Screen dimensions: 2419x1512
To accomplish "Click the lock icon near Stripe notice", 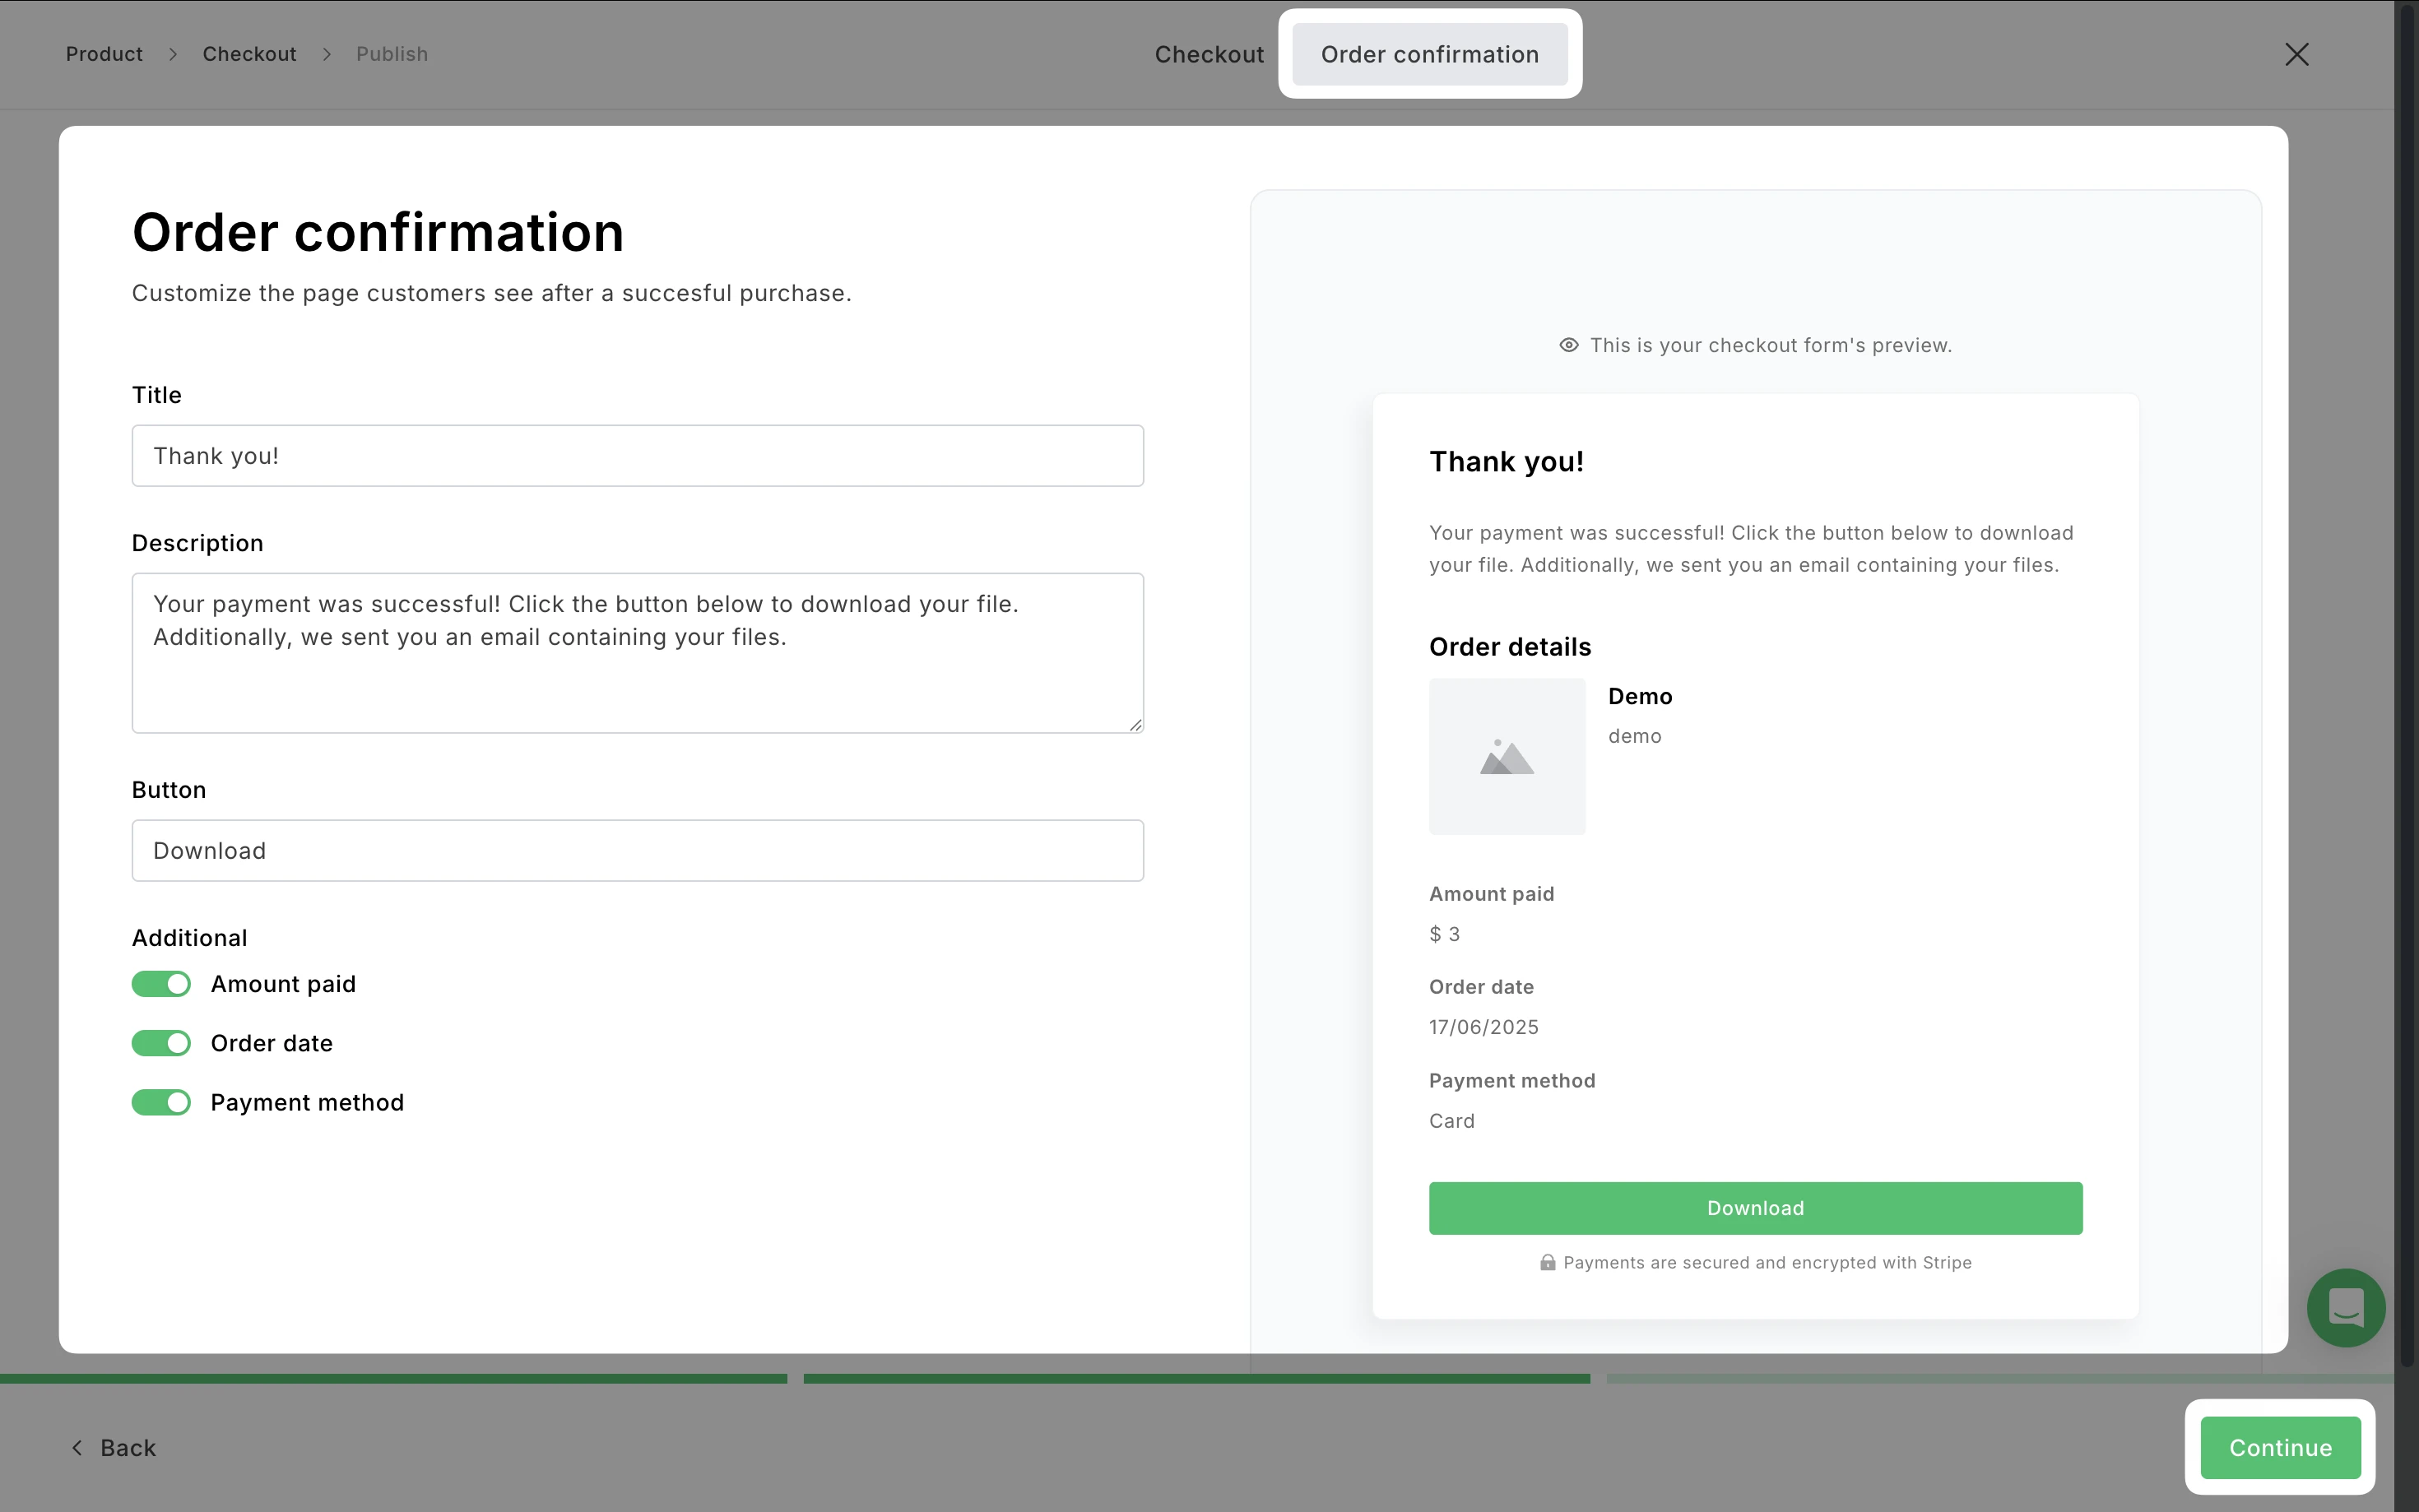I will coord(1547,1262).
